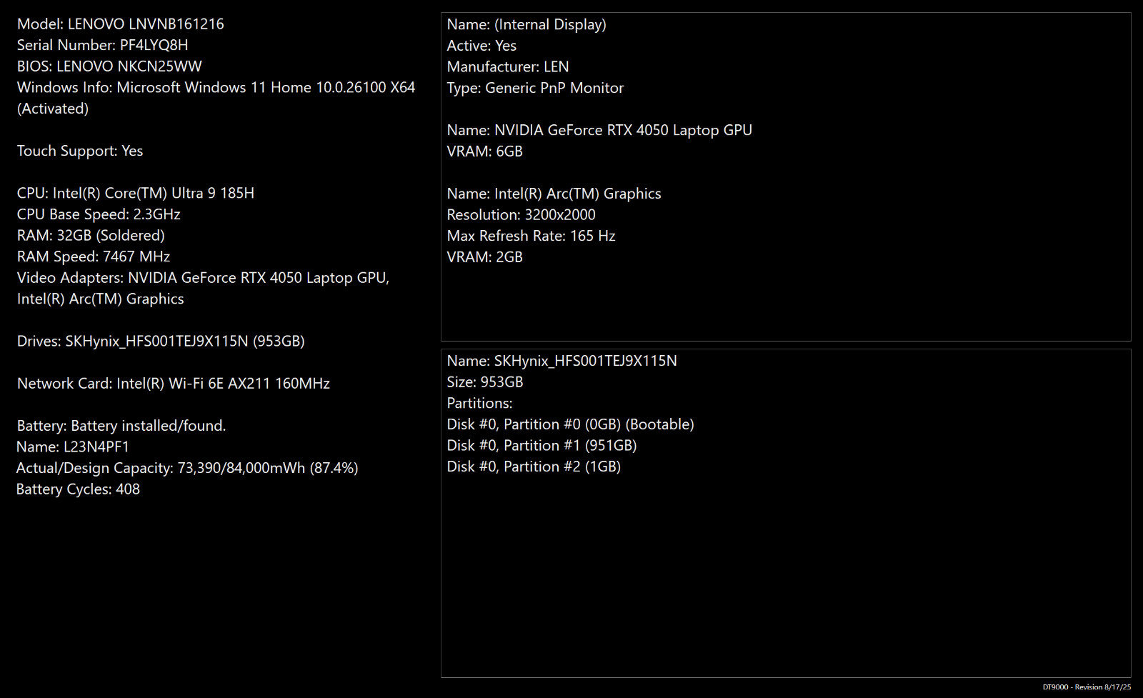Image resolution: width=1143 pixels, height=698 pixels.
Task: Click the Windows Info line
Action: pos(216,98)
